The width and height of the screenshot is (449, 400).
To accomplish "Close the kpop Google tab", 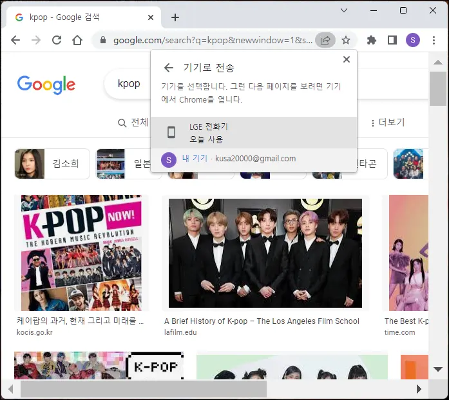I will tap(151, 17).
